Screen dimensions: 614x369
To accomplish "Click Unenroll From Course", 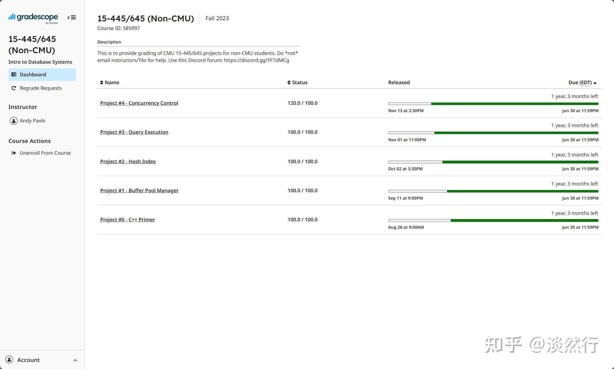I will pyautogui.click(x=45, y=153).
